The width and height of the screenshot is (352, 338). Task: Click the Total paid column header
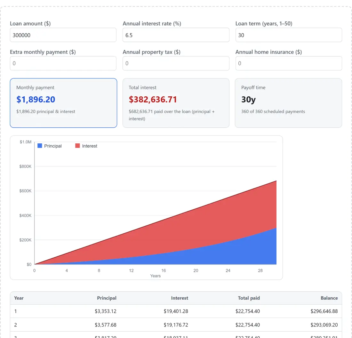[x=249, y=298]
